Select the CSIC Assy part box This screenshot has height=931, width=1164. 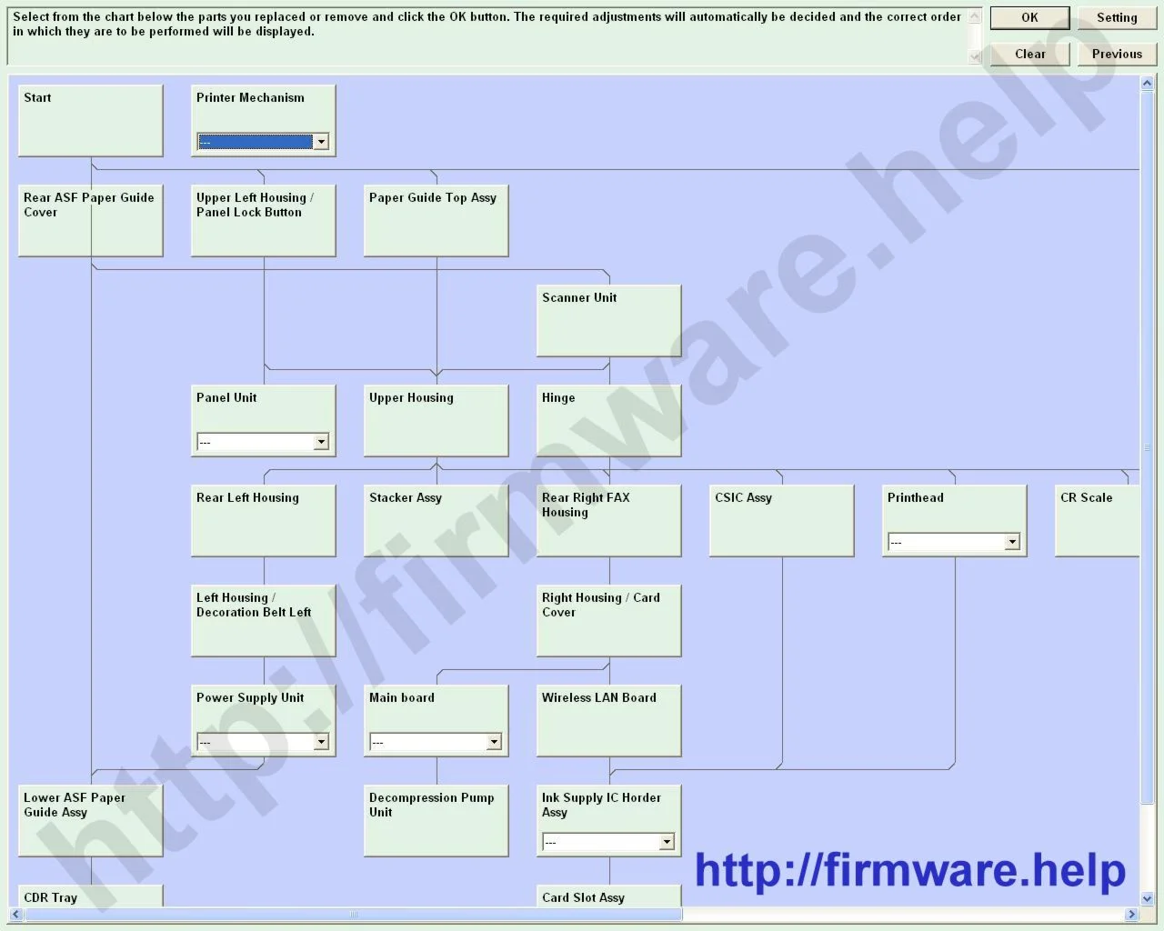[781, 521]
